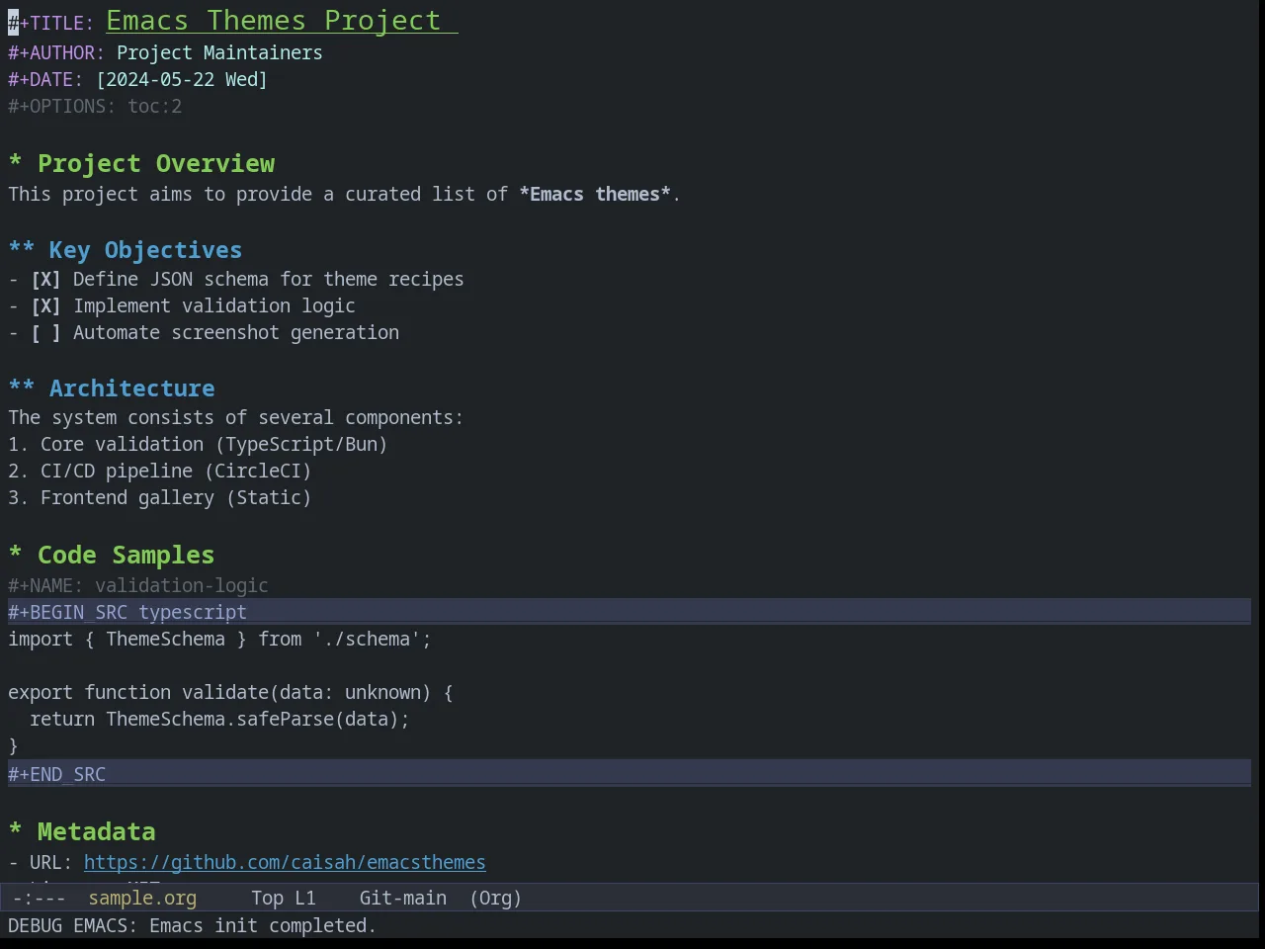Fold the 'Architecture' heading stars
The width and height of the screenshot is (1265, 949).
click(x=22, y=388)
